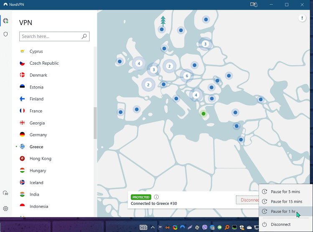
Task: Open Slack from the system tray
Action: [197, 227]
